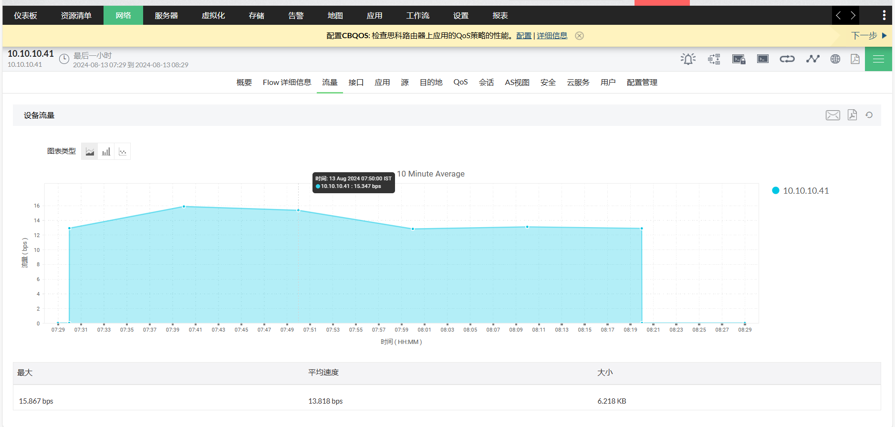Click the alarm bell icon in the device toolbar

tap(688, 59)
